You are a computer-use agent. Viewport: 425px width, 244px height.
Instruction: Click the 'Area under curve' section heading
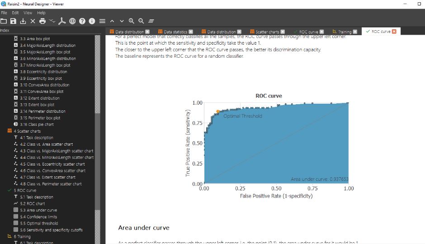pyautogui.click(x=144, y=228)
